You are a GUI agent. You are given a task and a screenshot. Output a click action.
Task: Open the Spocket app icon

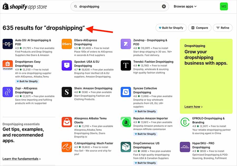pyautogui.click(x=67, y=66)
